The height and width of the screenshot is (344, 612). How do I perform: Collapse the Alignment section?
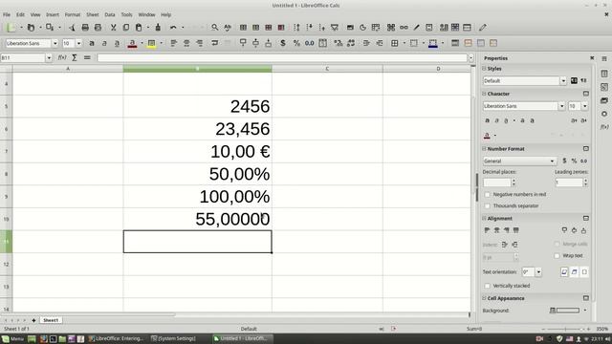click(485, 218)
